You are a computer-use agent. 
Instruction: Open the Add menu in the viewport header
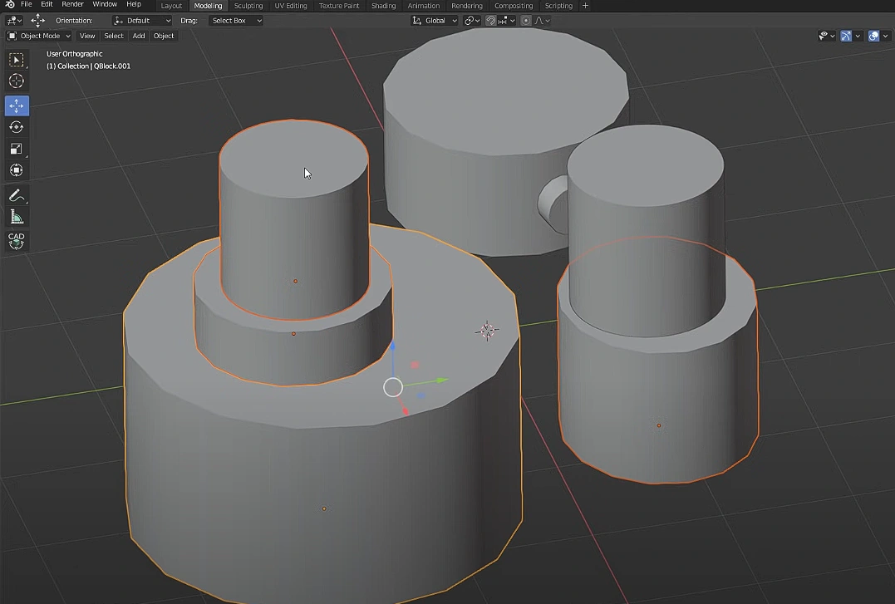tap(138, 36)
